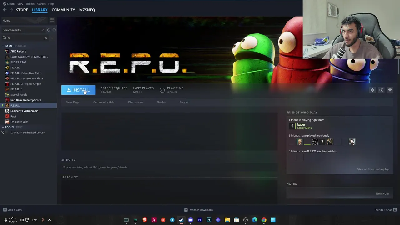The width and height of the screenshot is (400, 225).
Task: Open Google Chrome from the taskbar
Action: click(264, 220)
